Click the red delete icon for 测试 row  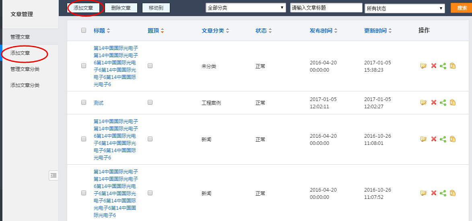tap(433, 103)
